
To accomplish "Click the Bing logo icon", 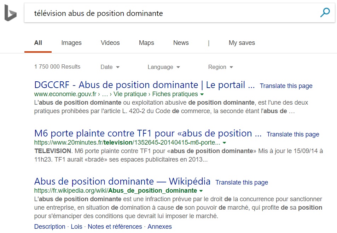I will pyautogui.click(x=11, y=13).
